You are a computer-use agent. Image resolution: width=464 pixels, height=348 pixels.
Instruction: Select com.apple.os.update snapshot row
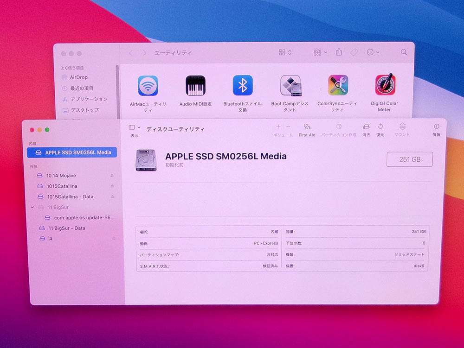[x=84, y=218]
